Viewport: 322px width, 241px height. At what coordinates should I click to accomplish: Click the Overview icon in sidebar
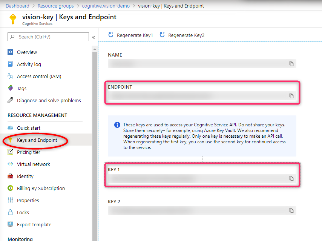(x=10, y=52)
